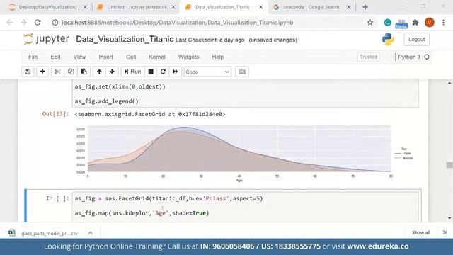Open the extensions puzzle piece icon
453x255 pixels.
pos(415,22)
